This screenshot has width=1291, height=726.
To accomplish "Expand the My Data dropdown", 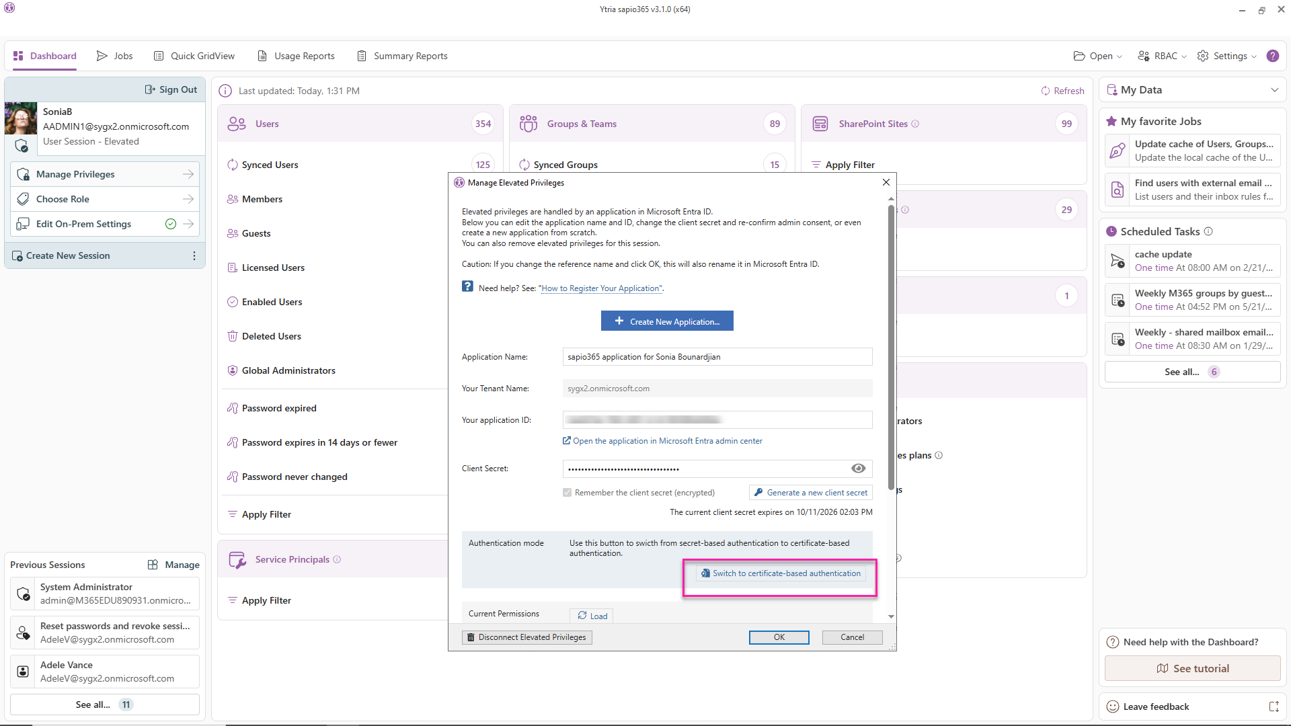I will coord(1274,90).
